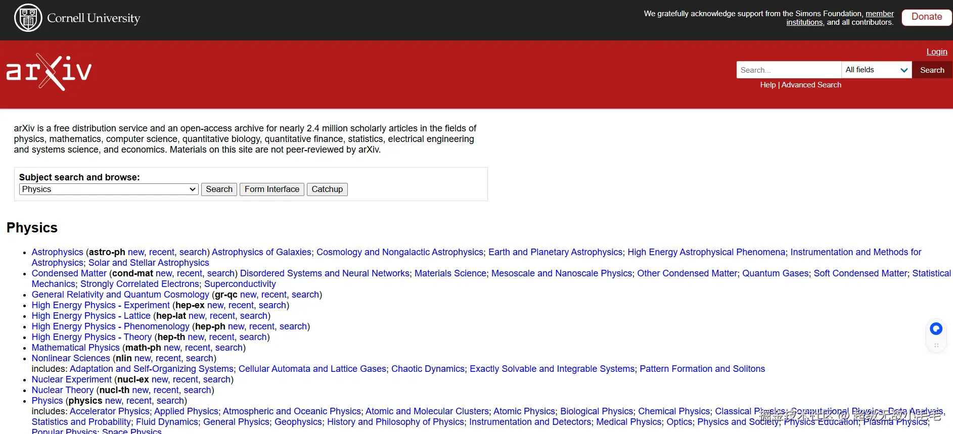Image resolution: width=953 pixels, height=434 pixels.
Task: Focus the Search text field
Action: click(x=789, y=70)
